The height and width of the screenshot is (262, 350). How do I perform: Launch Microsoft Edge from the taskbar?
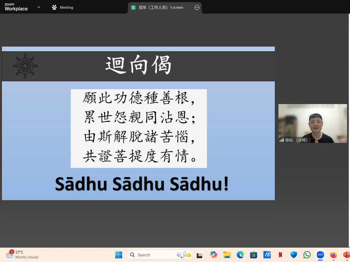tap(240, 255)
